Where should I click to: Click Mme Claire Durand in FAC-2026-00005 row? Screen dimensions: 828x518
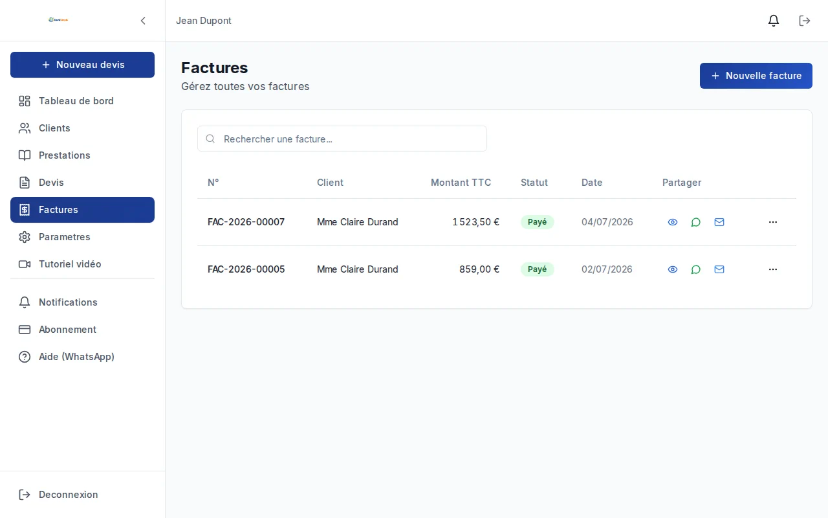point(358,269)
